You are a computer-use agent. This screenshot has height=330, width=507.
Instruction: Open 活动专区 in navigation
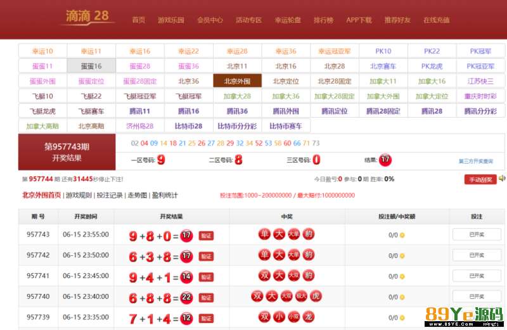pos(249,20)
